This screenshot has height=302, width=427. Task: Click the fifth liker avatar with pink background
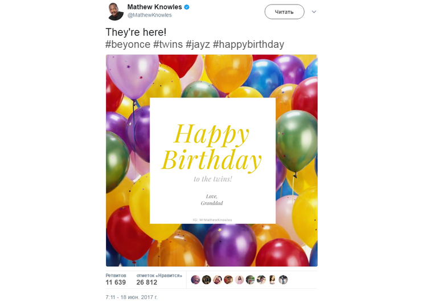tap(239, 280)
